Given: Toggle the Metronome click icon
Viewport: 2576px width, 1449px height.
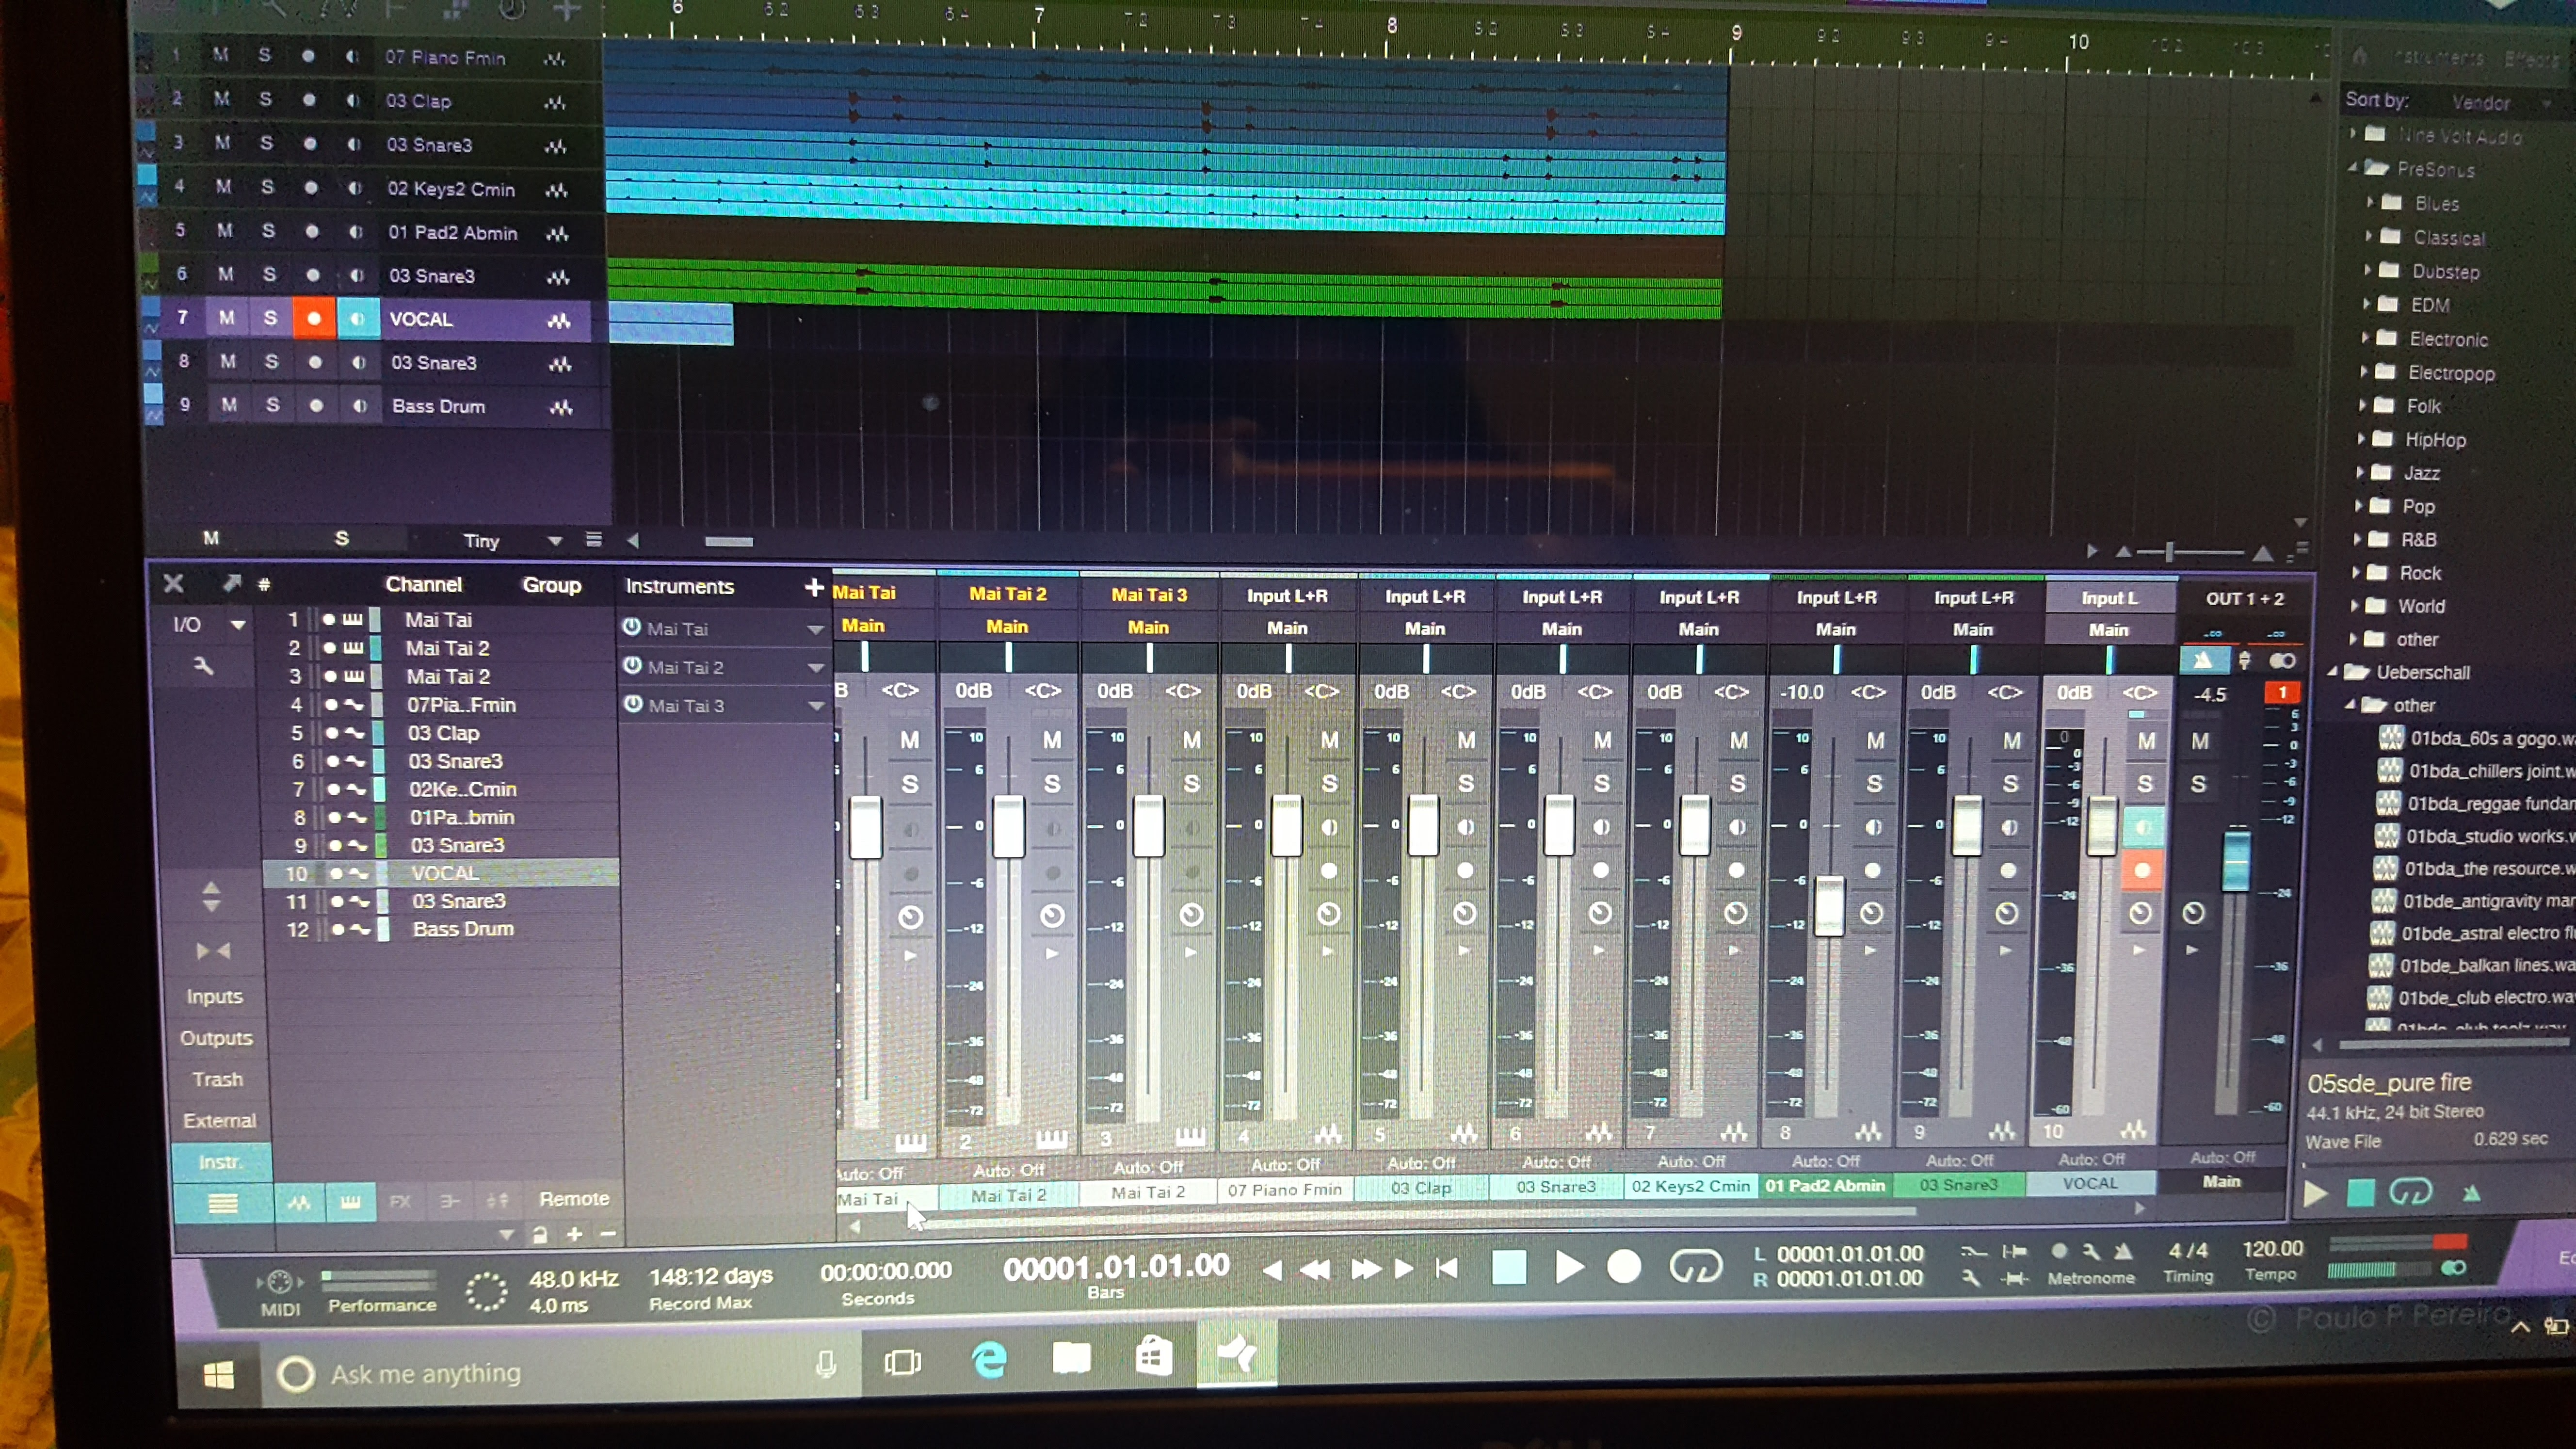Looking at the screenshot, I should click(x=2122, y=1252).
